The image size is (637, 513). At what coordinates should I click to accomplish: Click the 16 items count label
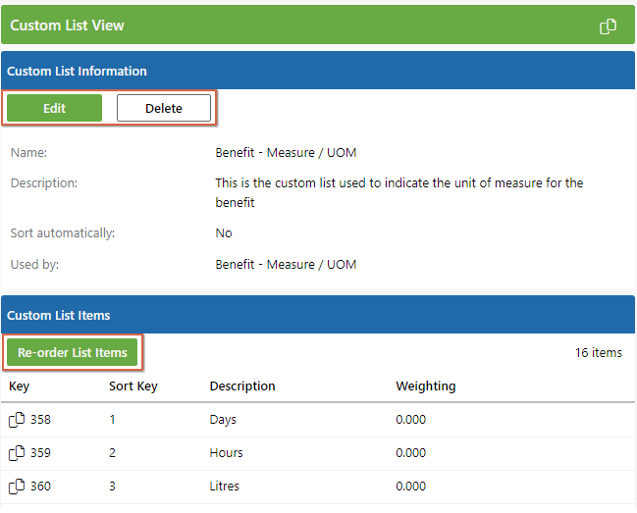[598, 353]
